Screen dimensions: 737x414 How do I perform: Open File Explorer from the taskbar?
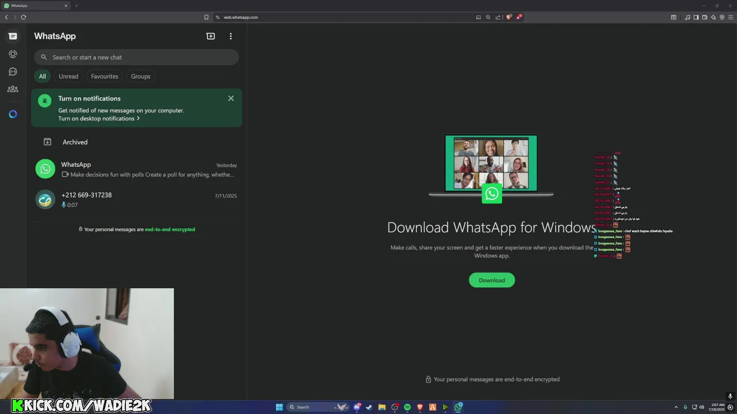click(x=382, y=407)
